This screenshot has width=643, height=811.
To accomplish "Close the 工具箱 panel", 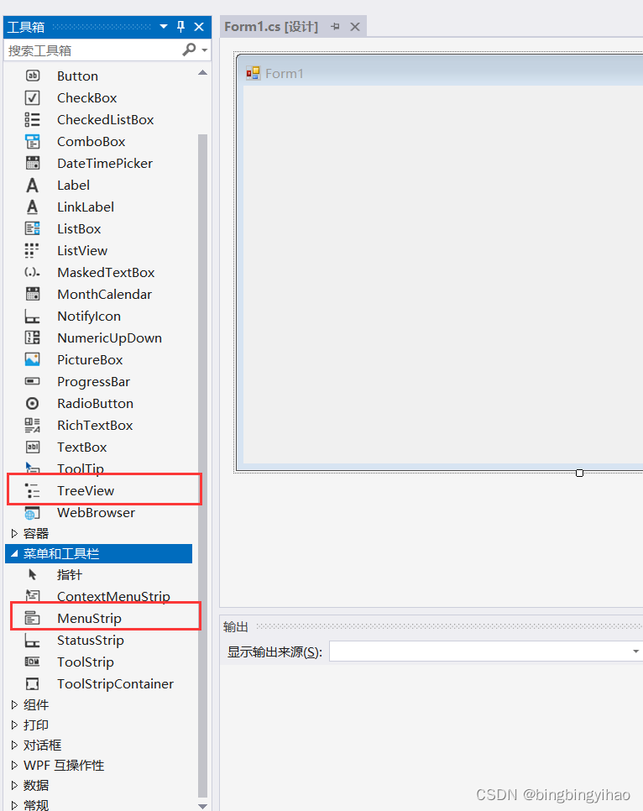I will pos(199,27).
